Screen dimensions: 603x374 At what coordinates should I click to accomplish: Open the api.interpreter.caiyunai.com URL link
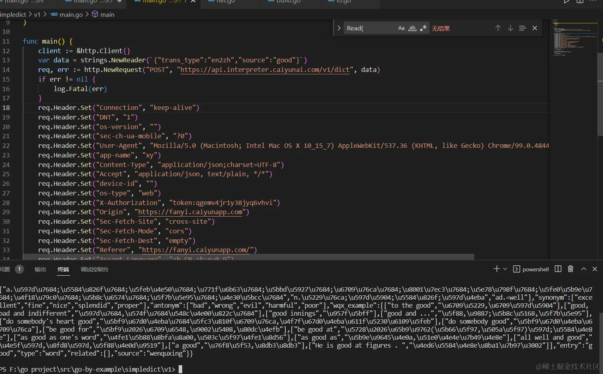click(x=265, y=70)
